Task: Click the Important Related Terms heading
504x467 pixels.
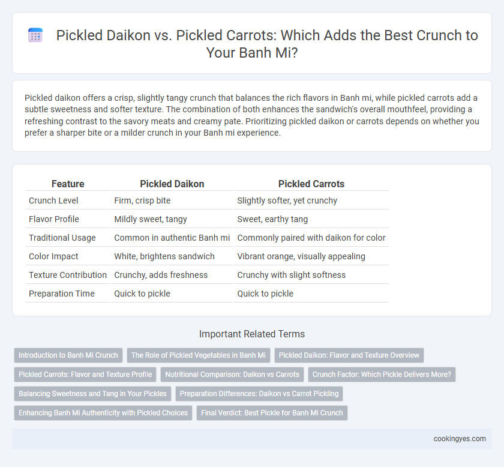Action: tap(251, 334)
